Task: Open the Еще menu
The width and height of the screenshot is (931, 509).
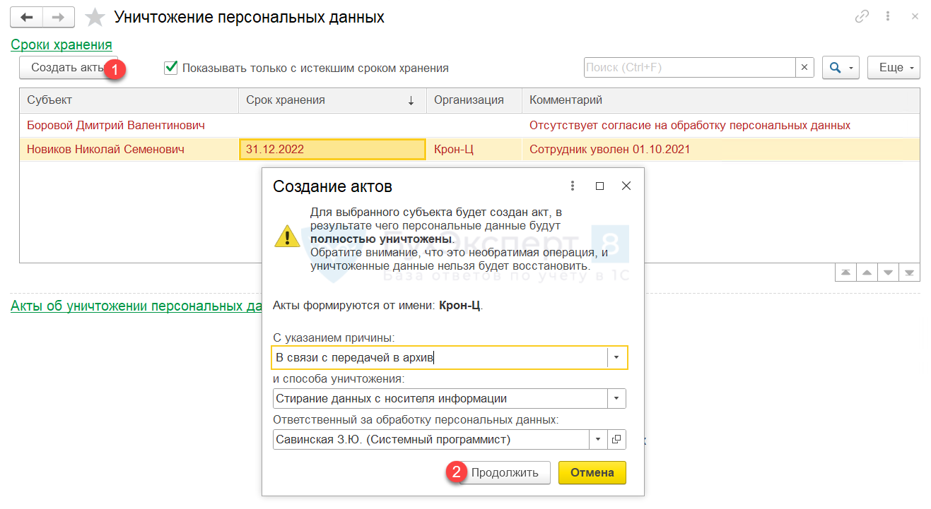Action: (x=894, y=68)
